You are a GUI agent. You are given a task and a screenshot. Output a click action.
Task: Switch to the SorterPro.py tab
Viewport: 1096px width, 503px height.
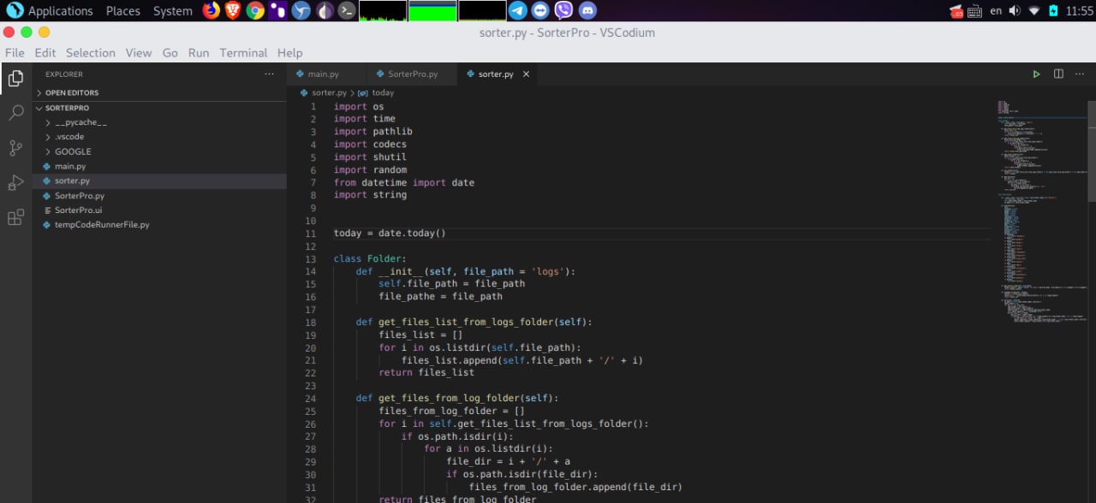point(412,74)
